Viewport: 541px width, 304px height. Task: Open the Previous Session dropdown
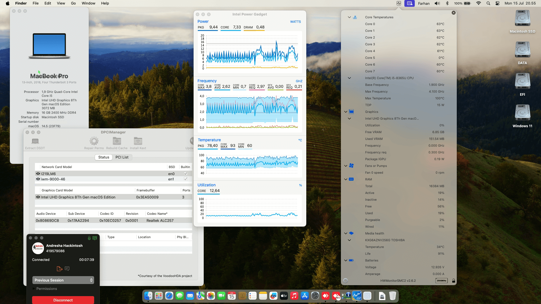tap(63, 280)
